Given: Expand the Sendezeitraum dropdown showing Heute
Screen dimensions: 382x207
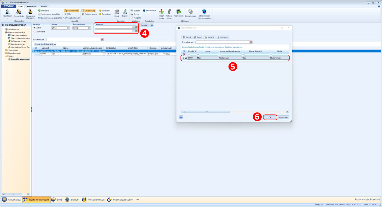Looking at the screenshot, I should (90, 28).
